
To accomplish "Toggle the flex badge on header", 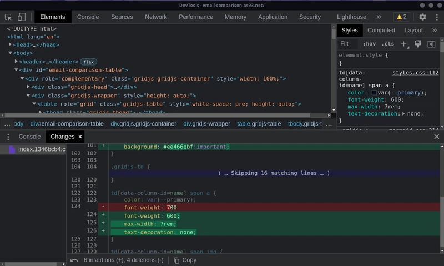I will [x=89, y=62].
